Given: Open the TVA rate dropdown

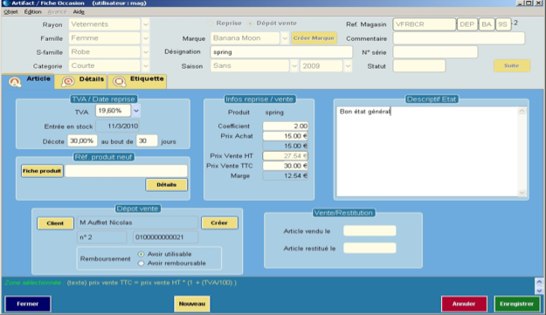Looking at the screenshot, I should tap(135, 111).
